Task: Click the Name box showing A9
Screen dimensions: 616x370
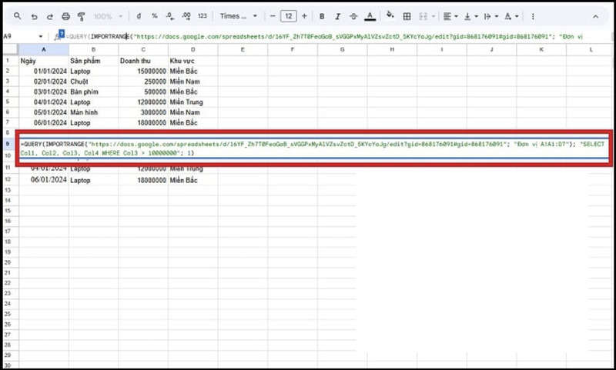Action: 20,36
